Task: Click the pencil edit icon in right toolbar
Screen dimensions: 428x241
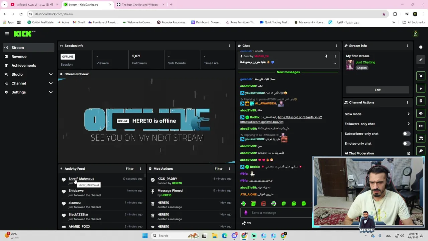Action: coord(421,60)
